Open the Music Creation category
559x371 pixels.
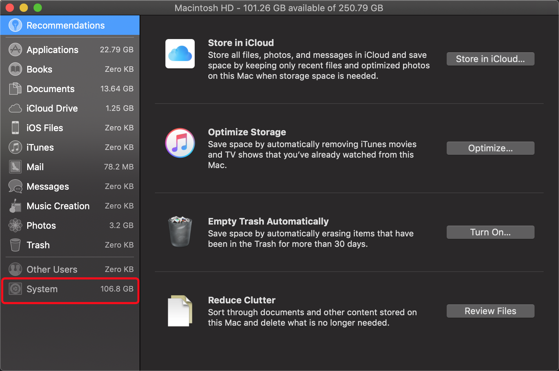70,206
